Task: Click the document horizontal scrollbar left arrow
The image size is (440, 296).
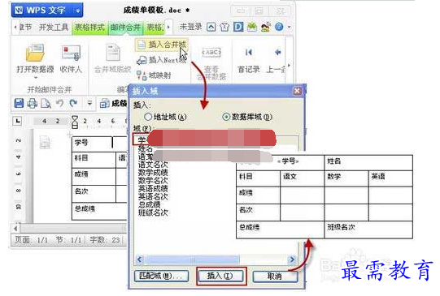Action: click(x=15, y=229)
